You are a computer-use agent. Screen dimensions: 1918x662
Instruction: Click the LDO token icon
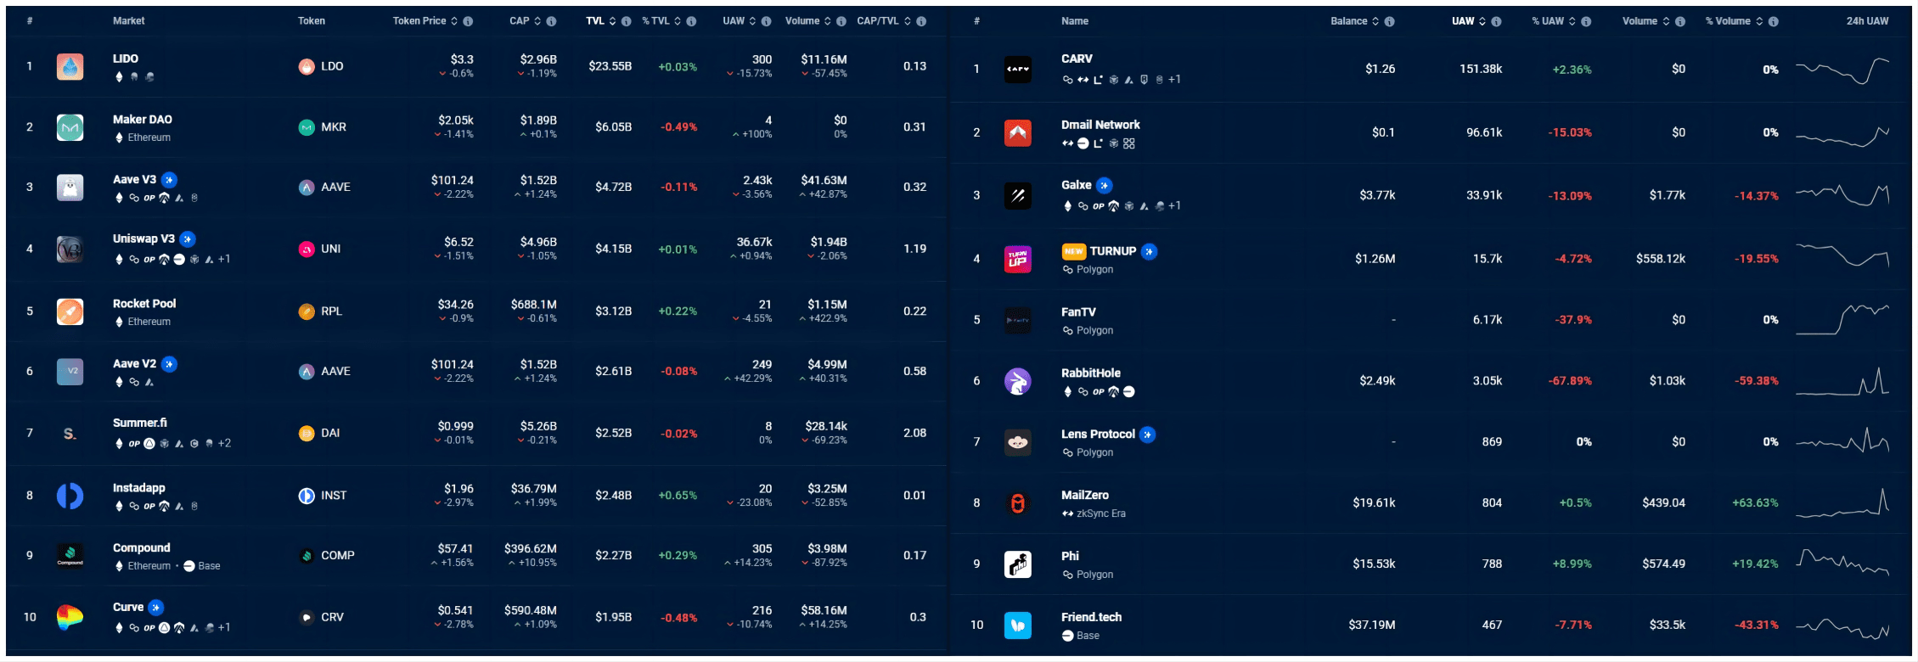click(307, 66)
